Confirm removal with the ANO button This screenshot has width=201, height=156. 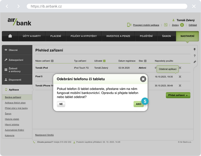coord(139,104)
